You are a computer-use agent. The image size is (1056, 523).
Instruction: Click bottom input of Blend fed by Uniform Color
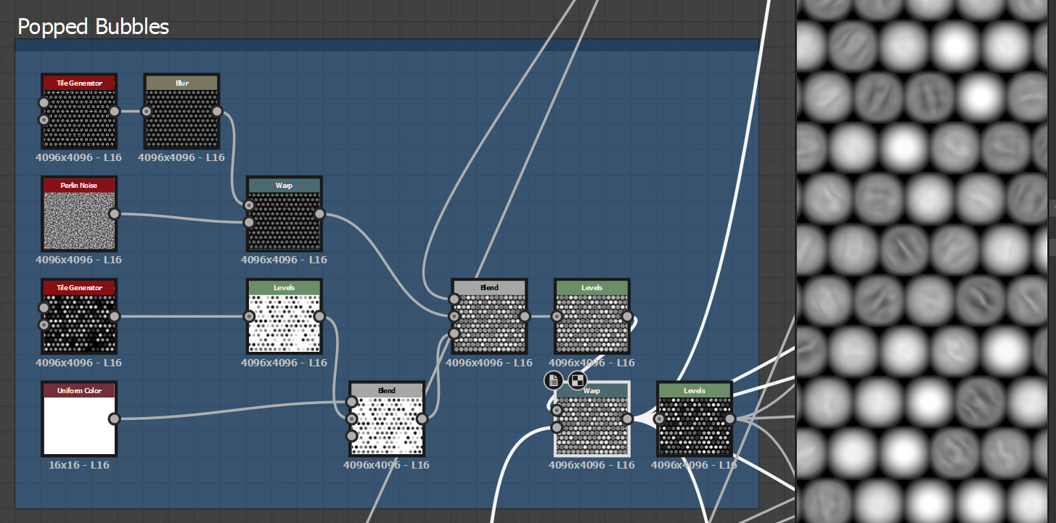[x=351, y=436]
